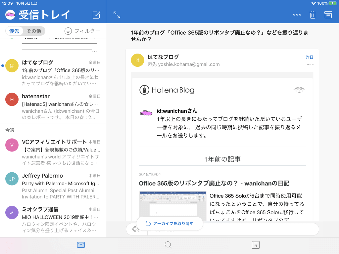
Task: Open the Hatena Blog logo
Action: [167, 90]
